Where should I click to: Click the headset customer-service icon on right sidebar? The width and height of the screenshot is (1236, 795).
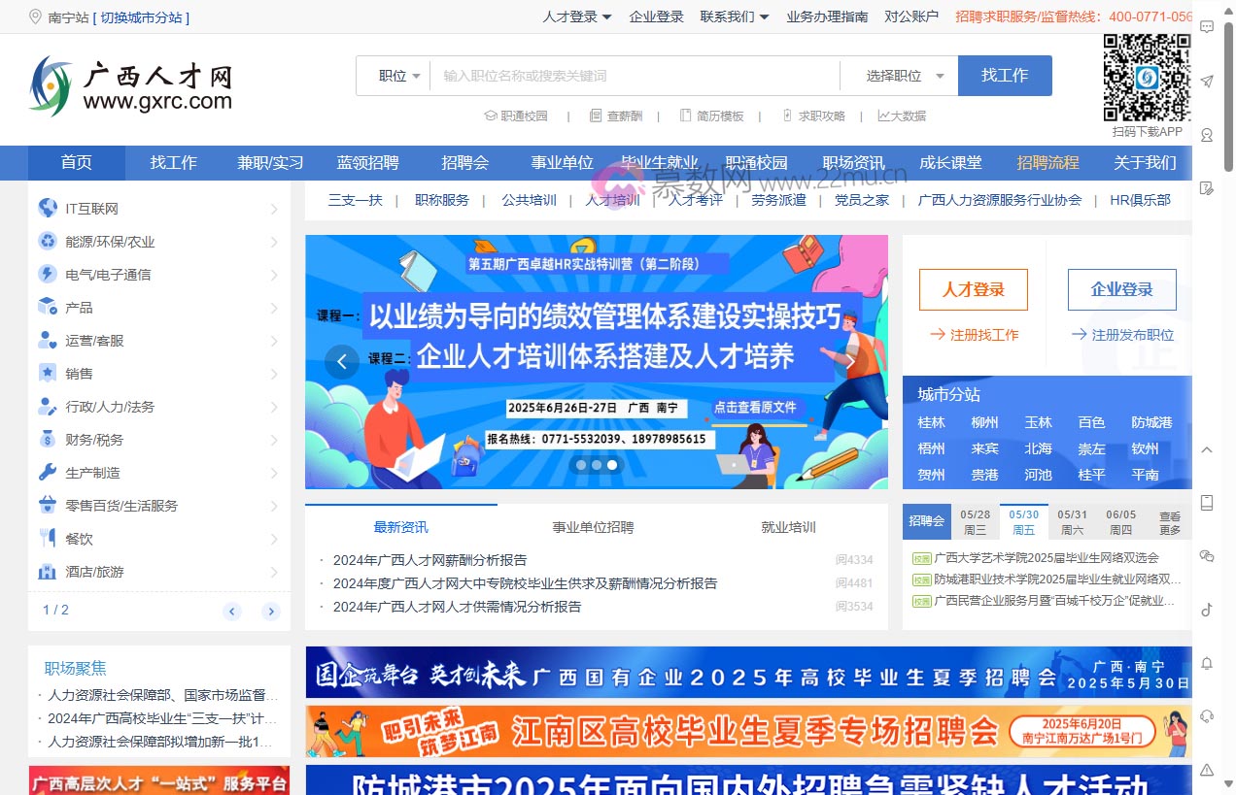1207,718
